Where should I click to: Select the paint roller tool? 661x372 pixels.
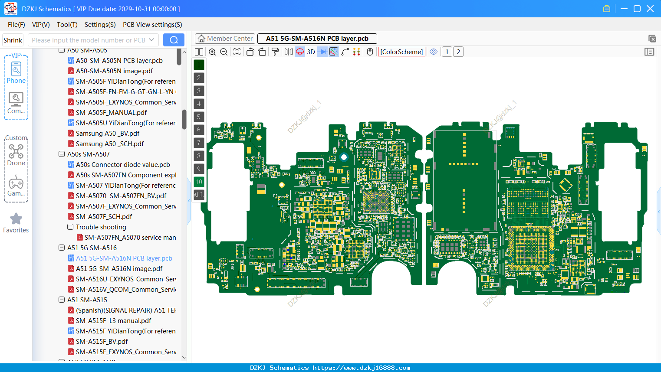coord(275,52)
